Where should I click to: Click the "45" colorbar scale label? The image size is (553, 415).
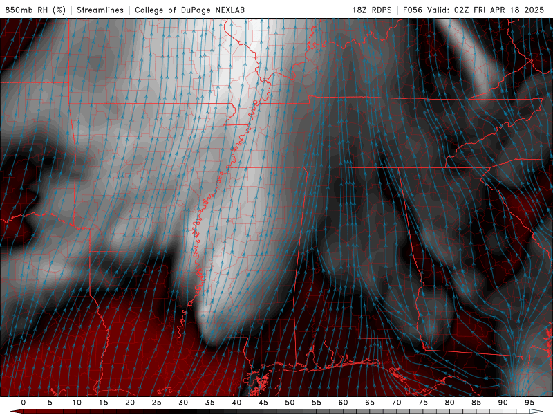tap(263, 403)
